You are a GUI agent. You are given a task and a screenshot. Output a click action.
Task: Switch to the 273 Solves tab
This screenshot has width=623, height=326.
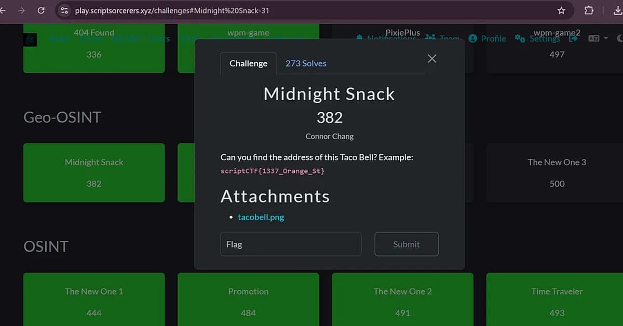[x=306, y=63]
